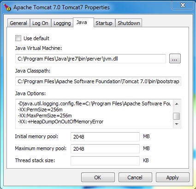
Task: Browse for the Java Virtual Machine path
Action: pyautogui.click(x=175, y=59)
